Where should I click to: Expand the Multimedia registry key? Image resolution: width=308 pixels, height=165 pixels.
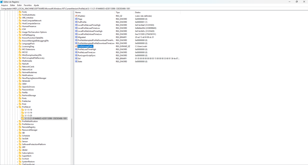click(17, 61)
